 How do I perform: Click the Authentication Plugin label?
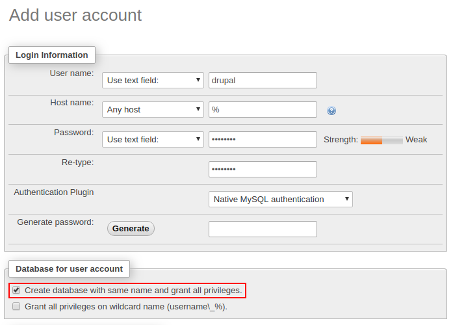pyautogui.click(x=54, y=192)
